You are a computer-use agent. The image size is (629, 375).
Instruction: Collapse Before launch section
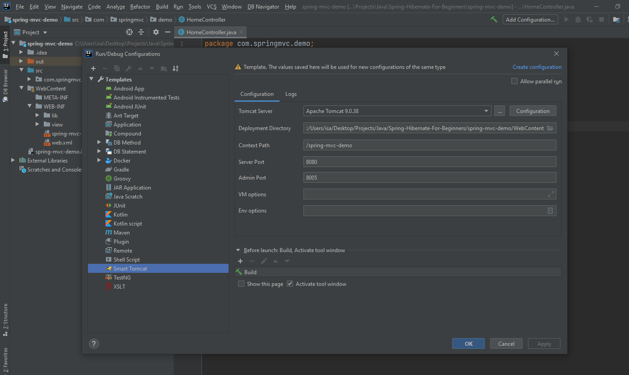238,250
